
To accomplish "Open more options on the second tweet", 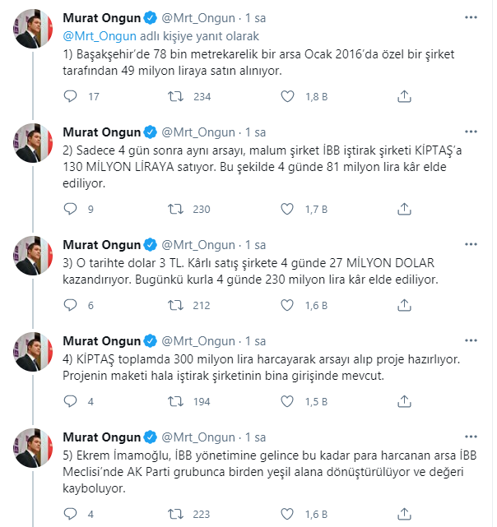I will 471,132.
